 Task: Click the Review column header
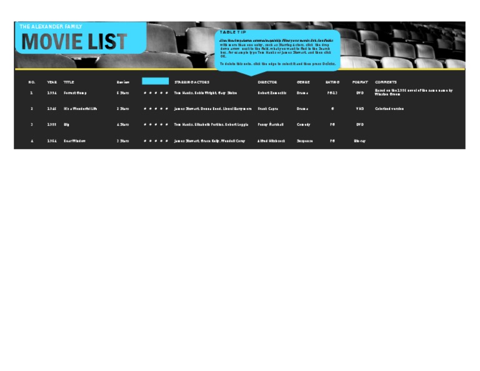(122, 82)
